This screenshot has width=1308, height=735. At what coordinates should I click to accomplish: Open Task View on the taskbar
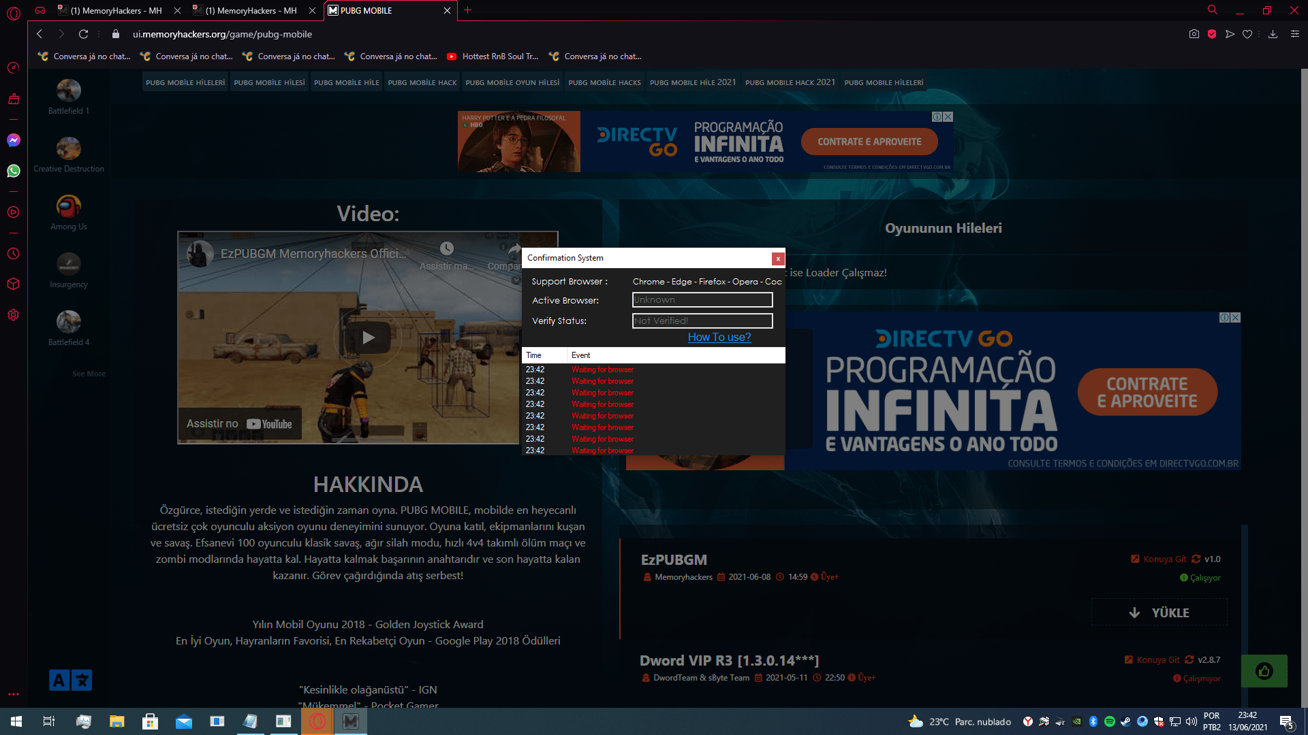[x=49, y=721]
